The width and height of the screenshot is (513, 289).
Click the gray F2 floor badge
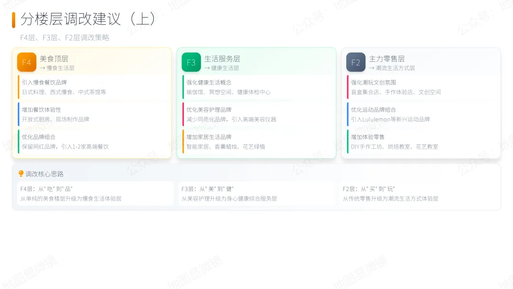[356, 62]
